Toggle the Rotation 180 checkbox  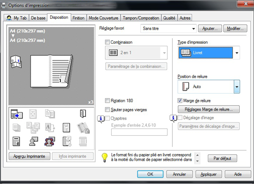107,101
